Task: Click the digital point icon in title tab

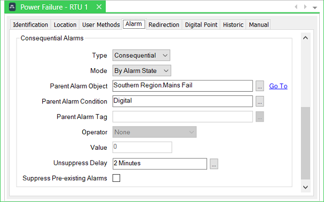Action: 12,7
